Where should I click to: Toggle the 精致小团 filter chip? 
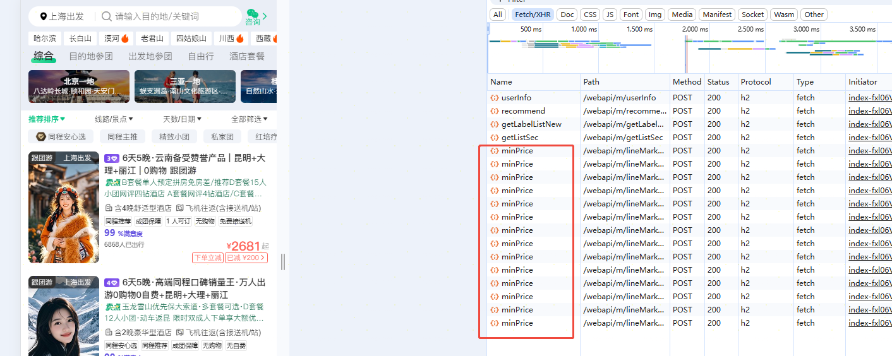174,136
